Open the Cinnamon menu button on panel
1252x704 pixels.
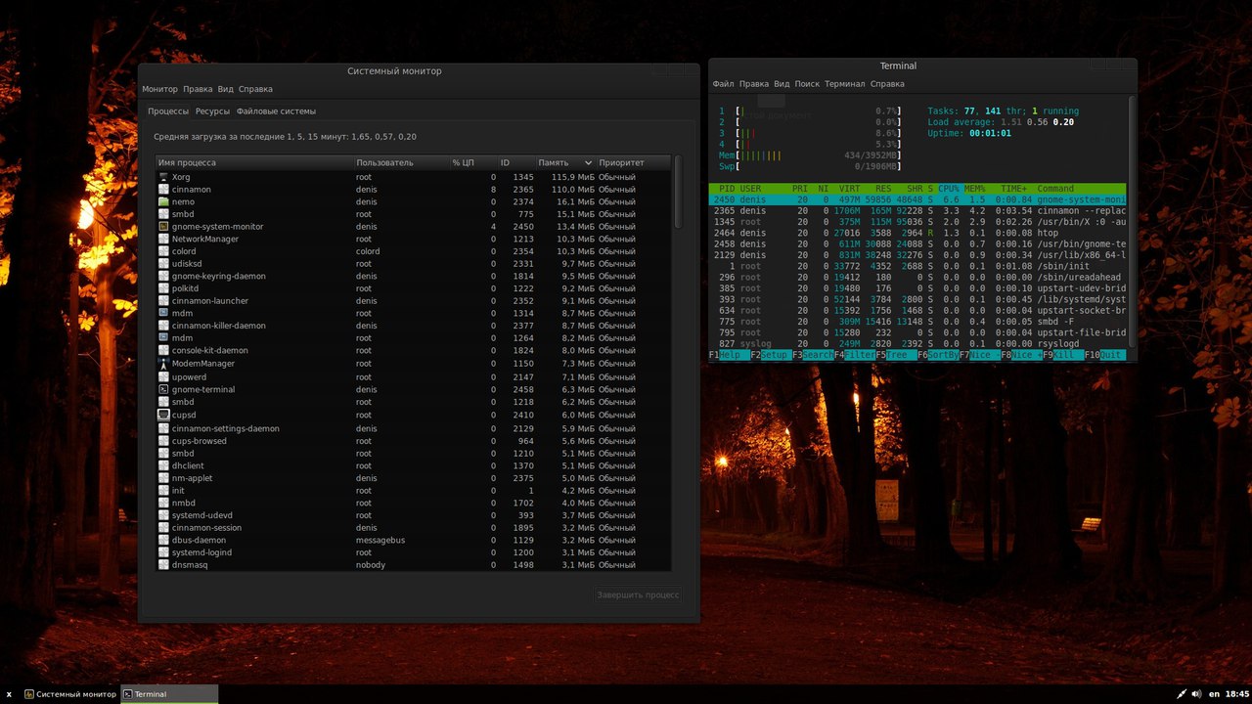tap(9, 694)
